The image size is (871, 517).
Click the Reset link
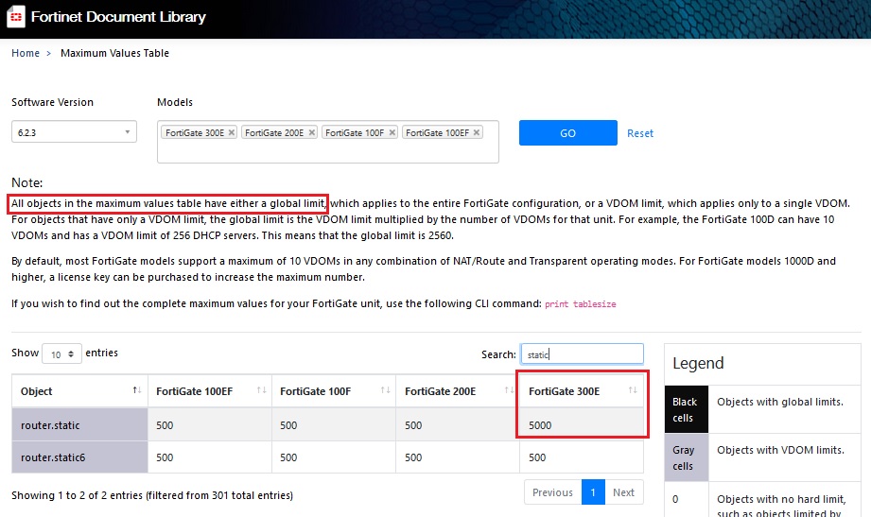coord(640,133)
